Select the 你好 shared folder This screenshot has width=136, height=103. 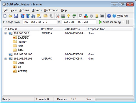tap(21, 50)
